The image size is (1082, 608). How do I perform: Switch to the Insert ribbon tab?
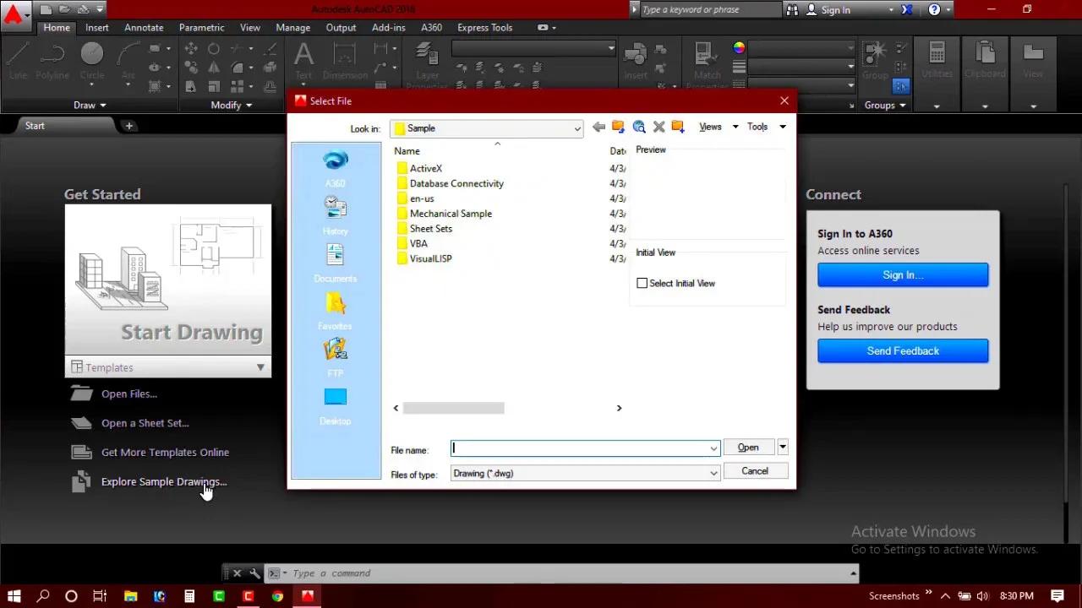97,27
